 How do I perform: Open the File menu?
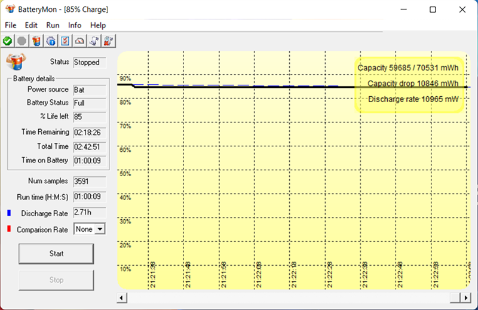tap(11, 25)
